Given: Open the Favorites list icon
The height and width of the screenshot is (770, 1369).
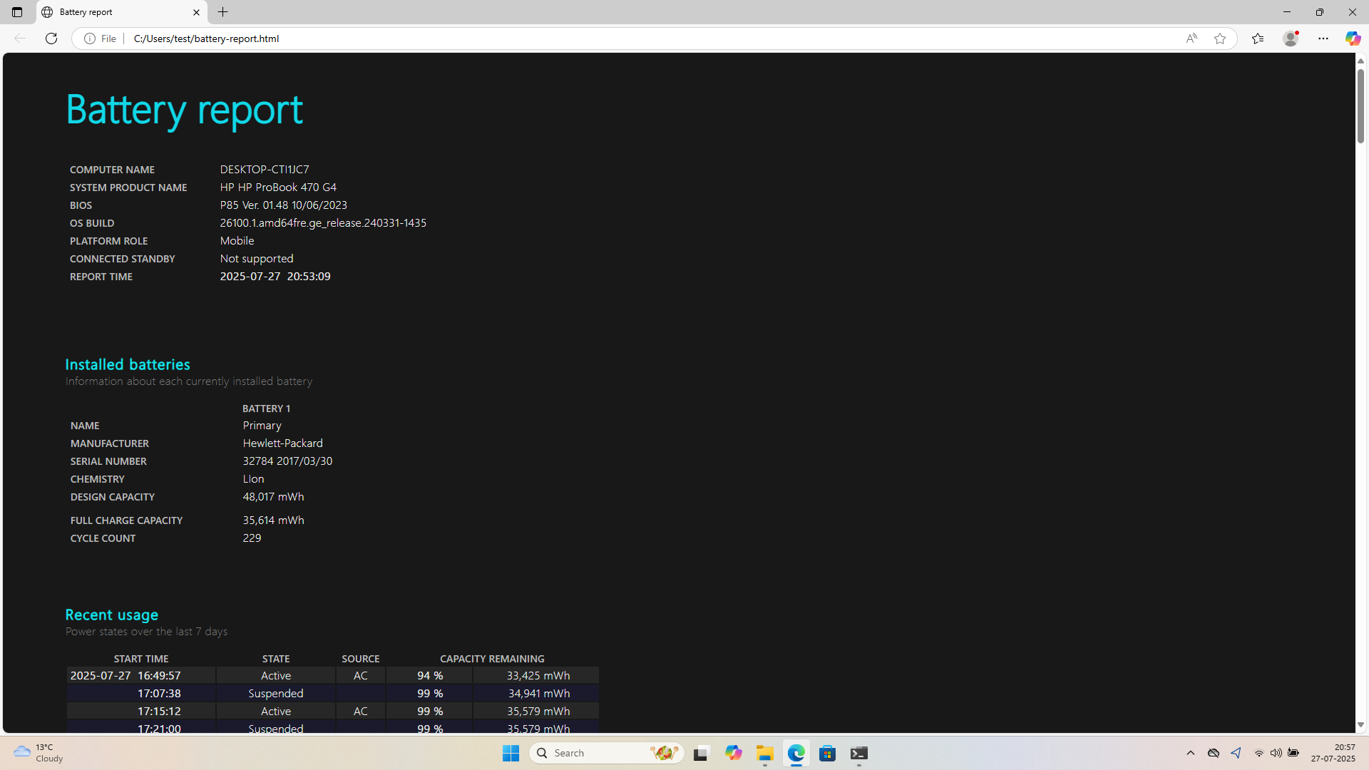Looking at the screenshot, I should tap(1258, 38).
